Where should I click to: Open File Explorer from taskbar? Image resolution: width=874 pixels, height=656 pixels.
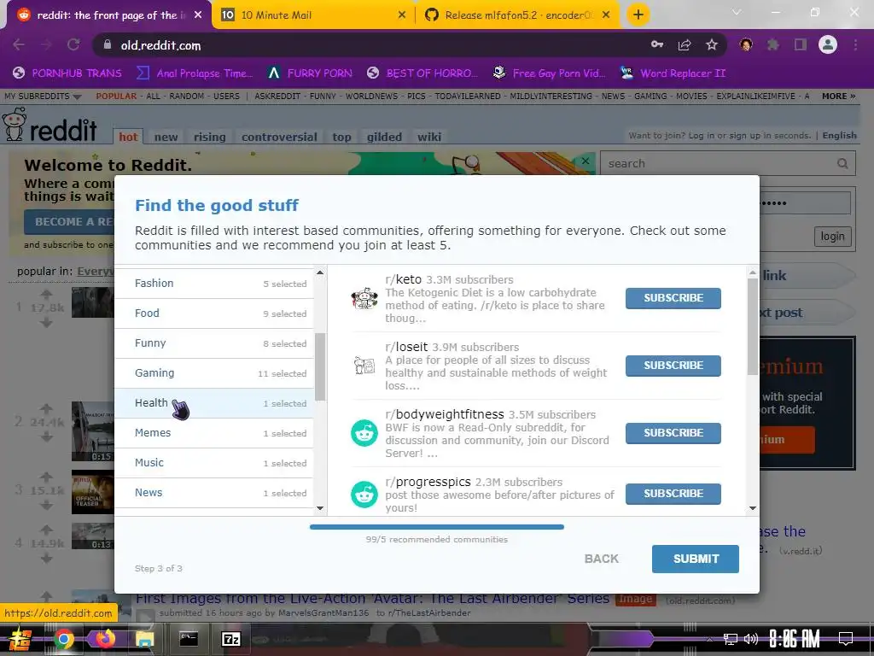tap(145, 639)
